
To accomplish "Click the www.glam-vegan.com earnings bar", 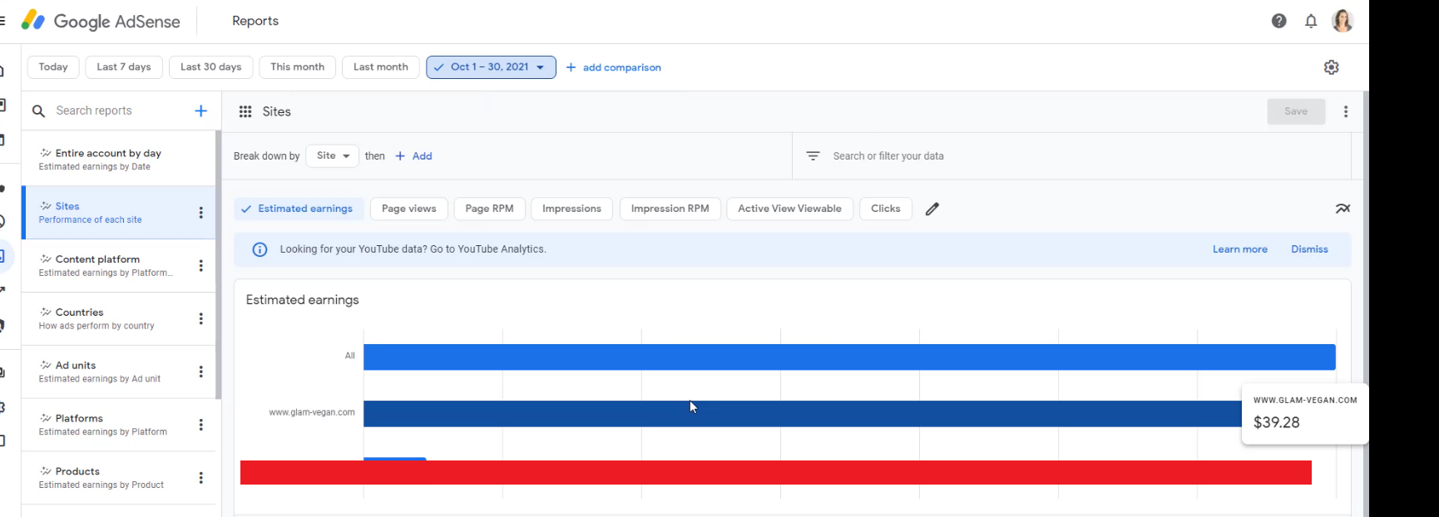I will pos(802,414).
